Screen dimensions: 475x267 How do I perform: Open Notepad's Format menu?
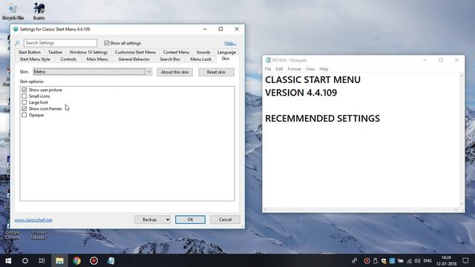click(x=295, y=69)
